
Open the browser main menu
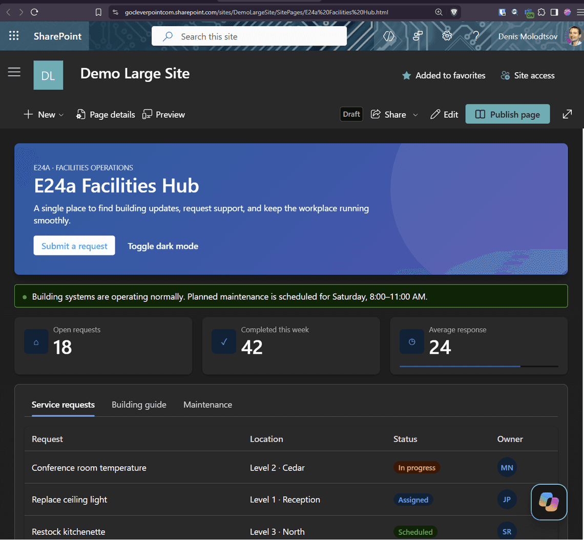pyautogui.click(x=580, y=12)
